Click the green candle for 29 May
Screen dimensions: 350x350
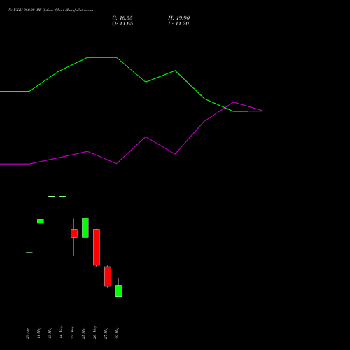[119, 291]
